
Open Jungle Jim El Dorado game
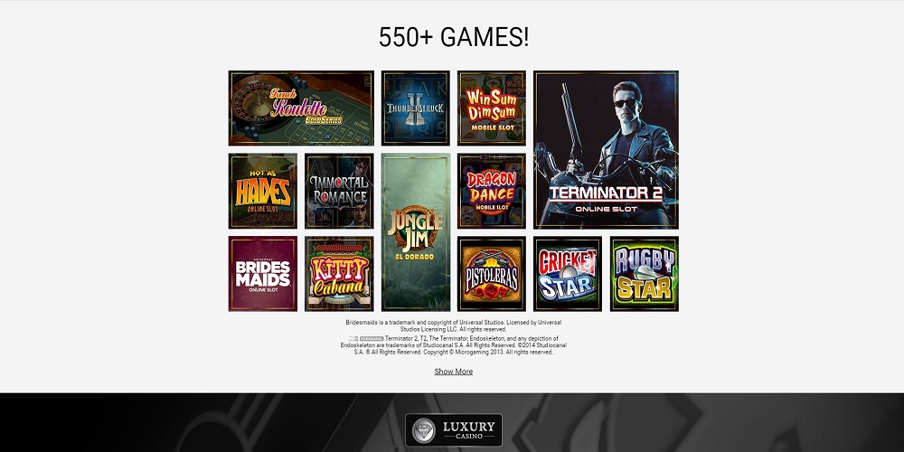coord(415,232)
